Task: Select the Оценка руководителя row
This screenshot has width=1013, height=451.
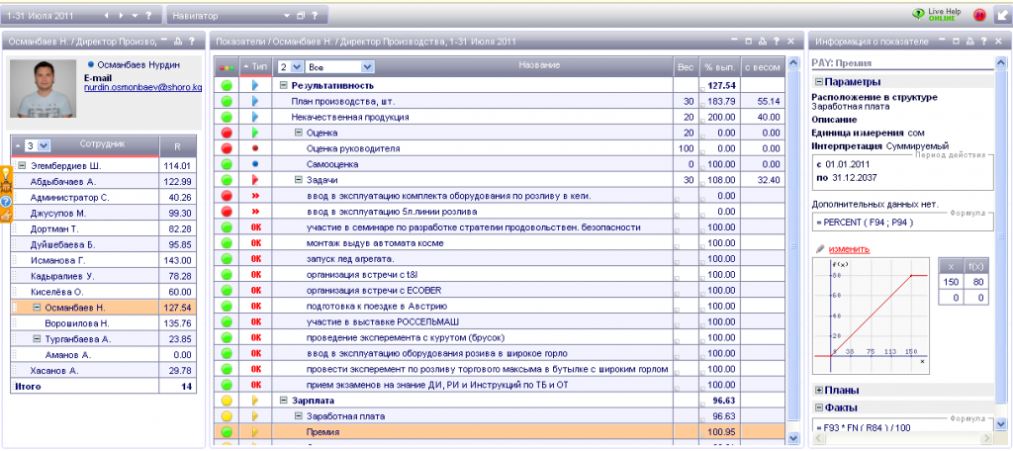Action: click(x=501, y=148)
